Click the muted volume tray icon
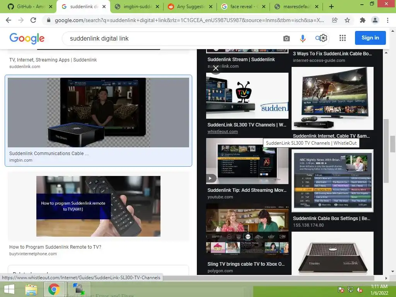The height and width of the screenshot is (297, 396). tap(360, 290)
